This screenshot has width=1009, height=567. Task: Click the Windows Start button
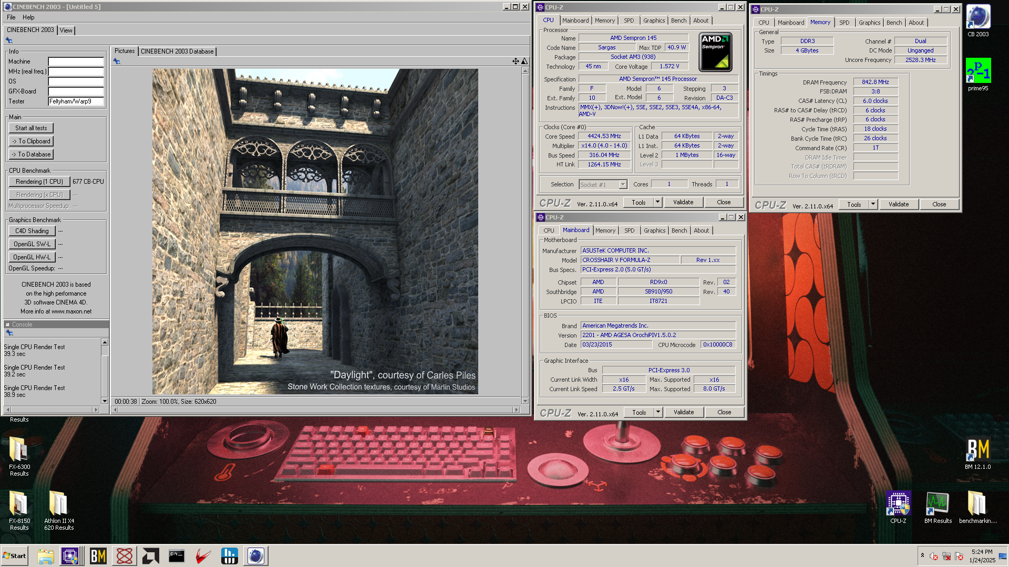coord(14,556)
